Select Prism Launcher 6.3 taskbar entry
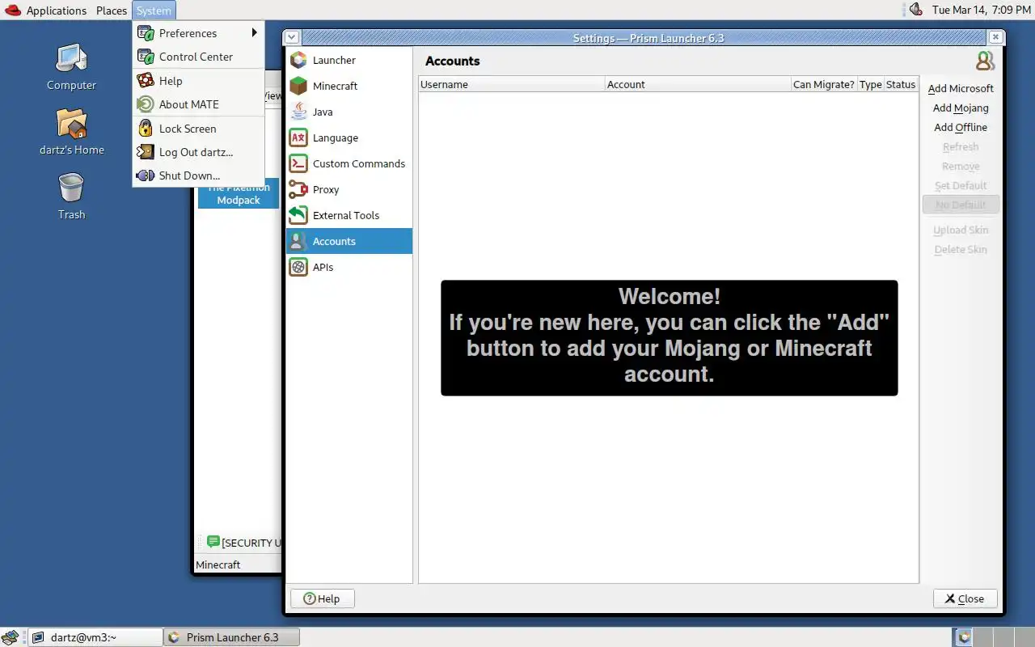Image resolution: width=1035 pixels, height=647 pixels. tap(232, 637)
